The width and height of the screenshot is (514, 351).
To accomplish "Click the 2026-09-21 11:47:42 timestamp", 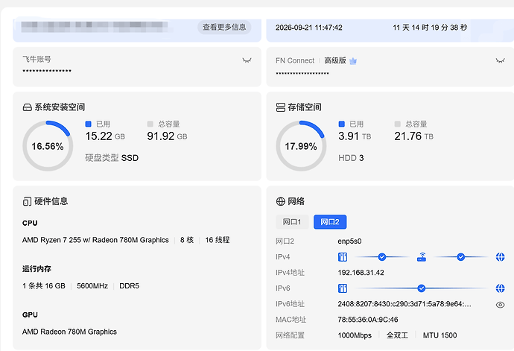I will coord(309,28).
